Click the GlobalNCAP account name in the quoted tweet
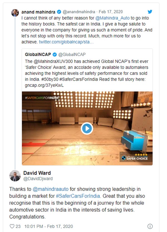Screen dimensions: 167x232 37,54
